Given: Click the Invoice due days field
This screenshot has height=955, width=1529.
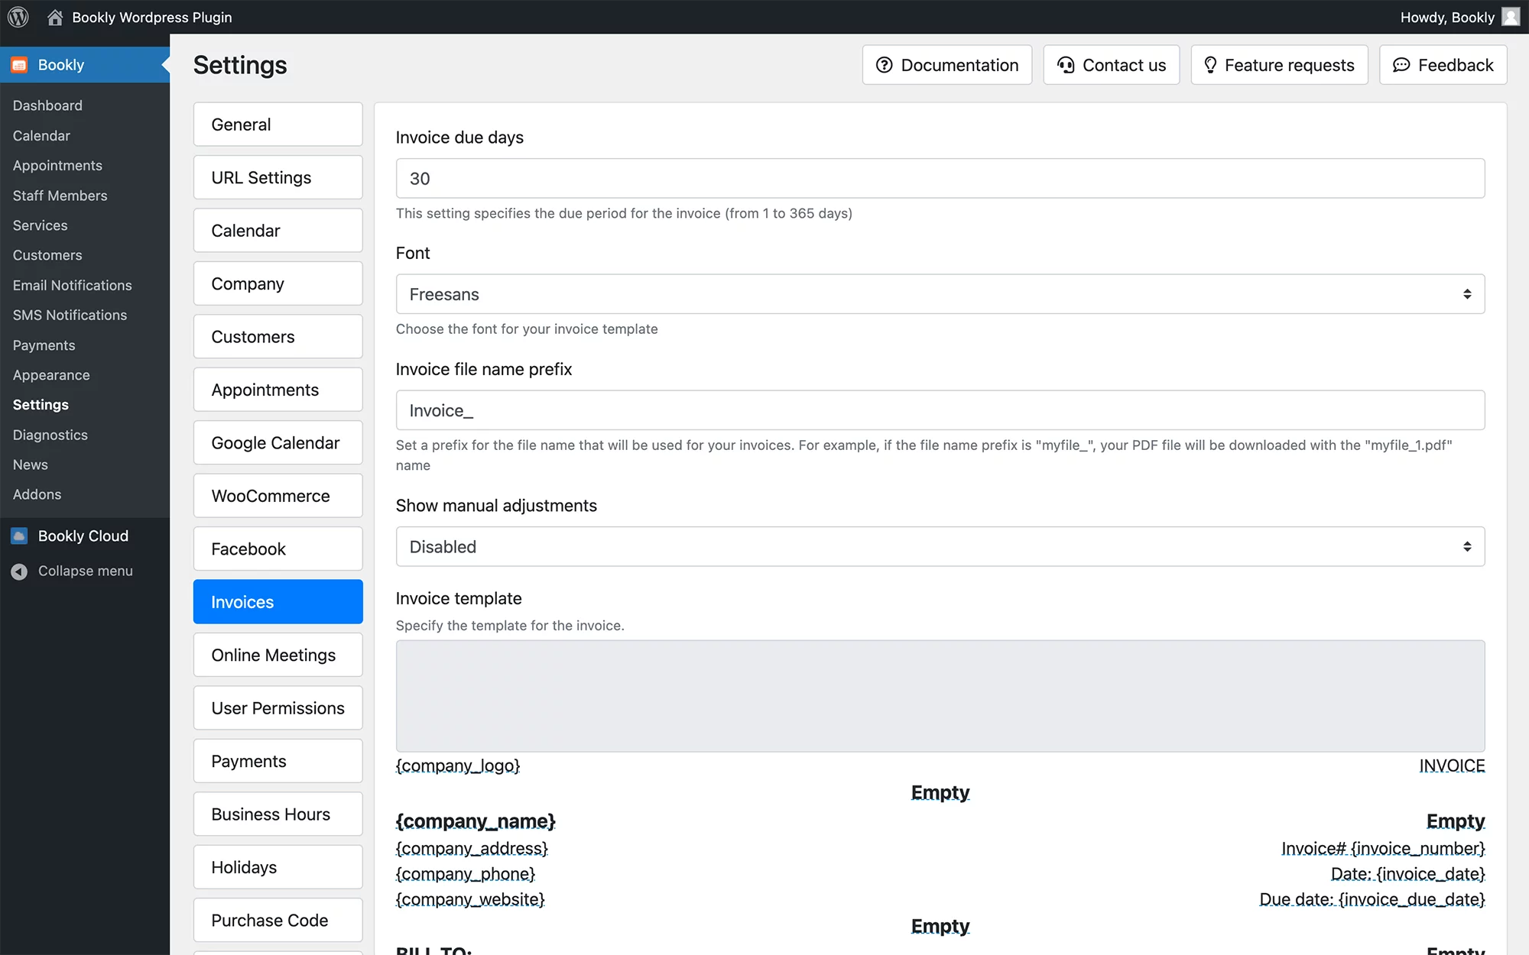Looking at the screenshot, I should 940,178.
